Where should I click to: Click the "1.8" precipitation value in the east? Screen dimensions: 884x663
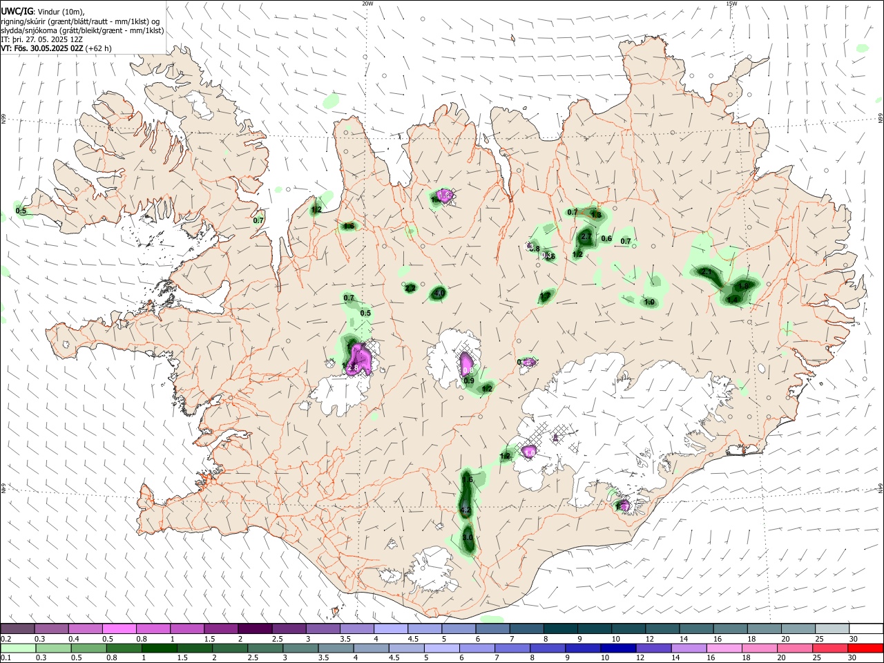(x=744, y=285)
